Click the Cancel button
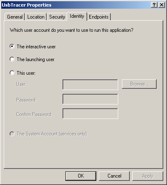Image resolution: width=167 pixels, height=185 pixels. coord(115,176)
